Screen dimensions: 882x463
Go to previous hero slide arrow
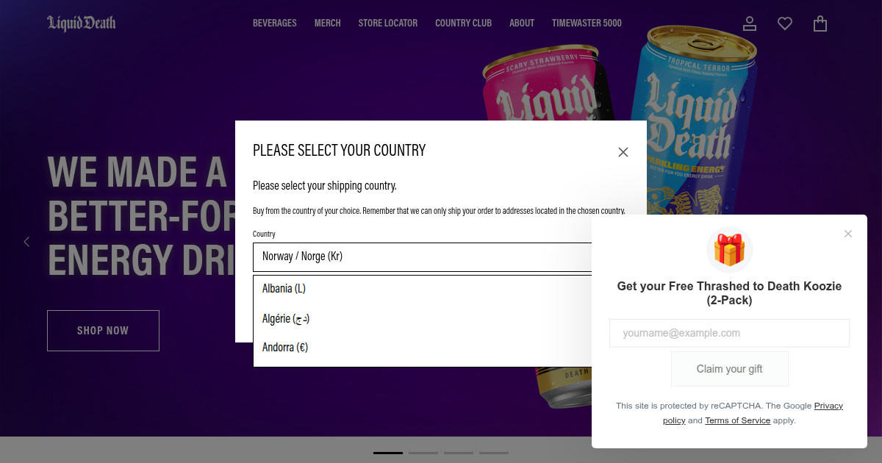point(27,242)
